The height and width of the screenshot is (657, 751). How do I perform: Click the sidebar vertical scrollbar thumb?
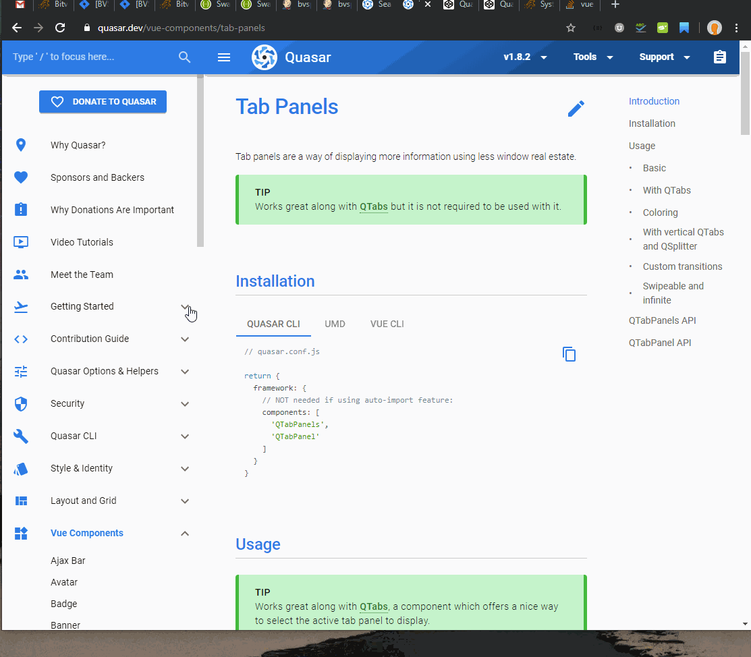coord(200,161)
